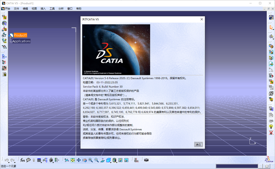Open the 分析 (Analyze) menu

pos(61,8)
